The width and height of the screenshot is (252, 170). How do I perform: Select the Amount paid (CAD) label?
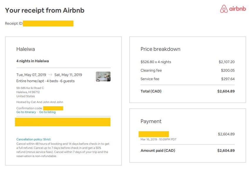158,151
